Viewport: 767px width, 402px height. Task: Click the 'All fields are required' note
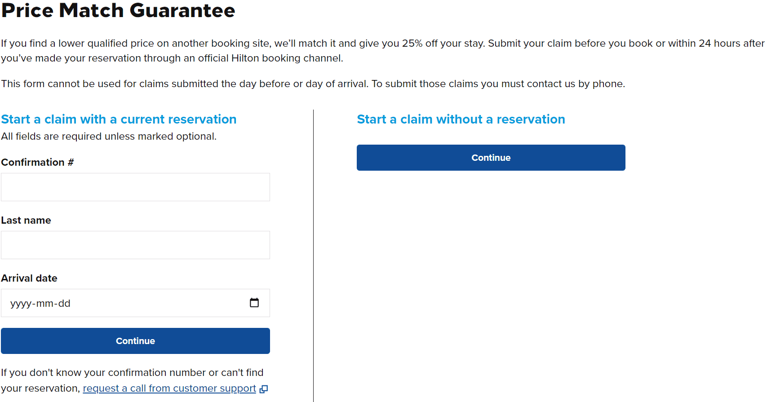109,136
